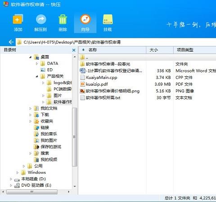Sort by the 名称 column header

tap(93, 50)
